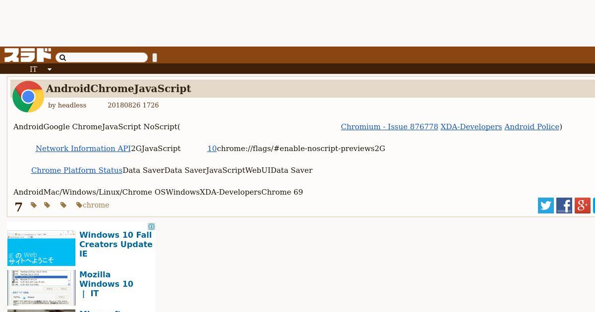Follow the XDA-Developers source link
The height and width of the screenshot is (312, 595).
coord(471,127)
